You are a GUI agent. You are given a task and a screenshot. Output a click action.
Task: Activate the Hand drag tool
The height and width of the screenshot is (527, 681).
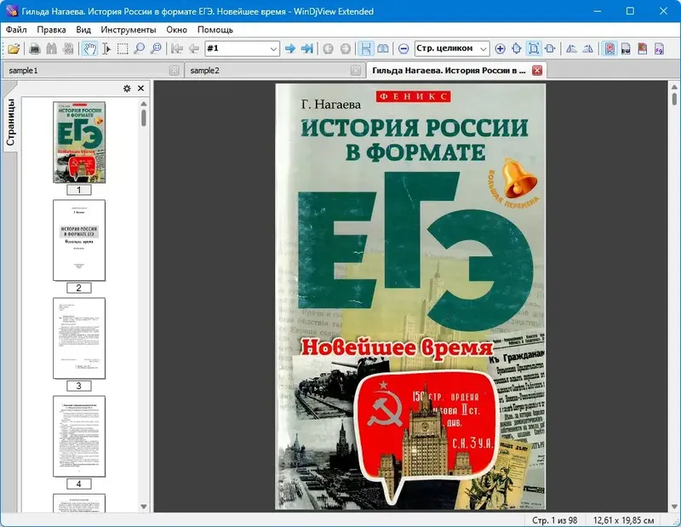(89, 49)
